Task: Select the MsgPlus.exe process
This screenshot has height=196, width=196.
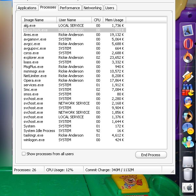Action: point(74,67)
